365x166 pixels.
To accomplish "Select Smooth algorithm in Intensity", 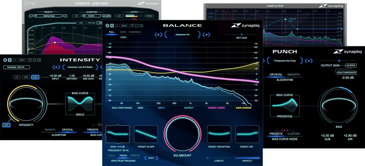I will click(50, 130).
